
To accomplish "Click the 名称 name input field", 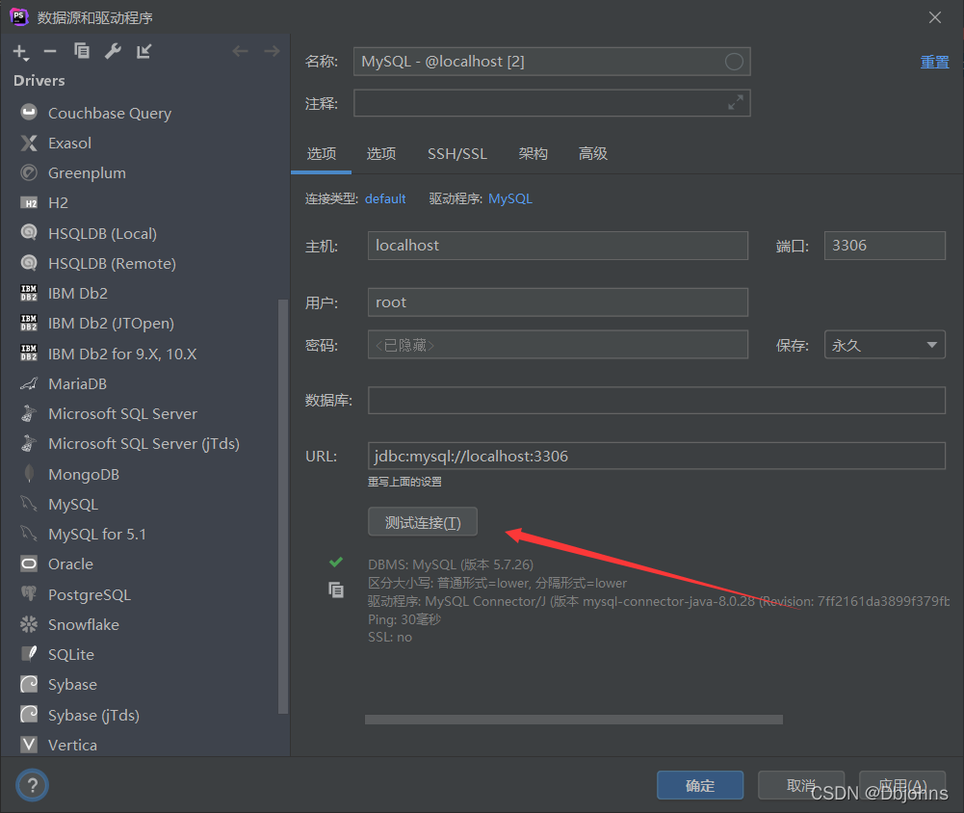I will [552, 62].
